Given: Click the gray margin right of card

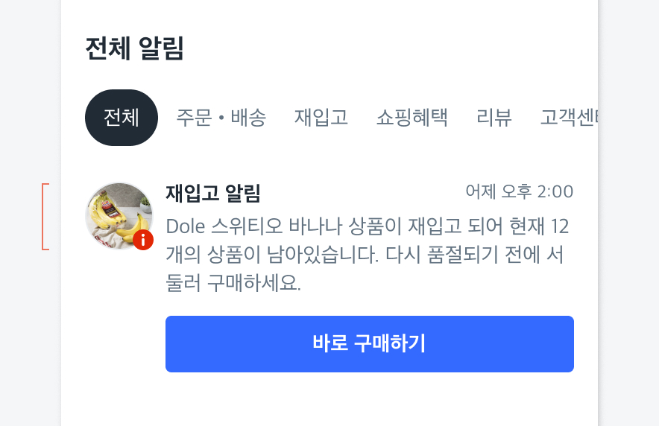Looking at the screenshot, I should [628, 223].
